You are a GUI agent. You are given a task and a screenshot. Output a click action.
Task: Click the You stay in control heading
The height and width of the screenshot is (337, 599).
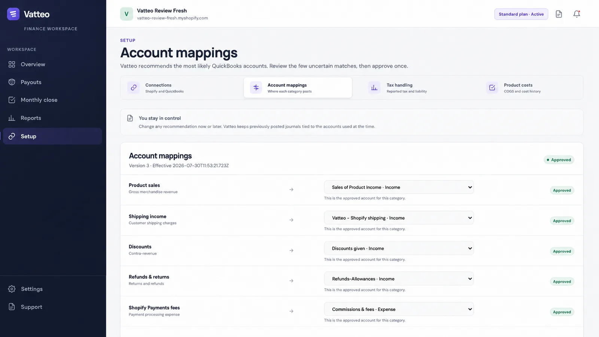[160, 118]
